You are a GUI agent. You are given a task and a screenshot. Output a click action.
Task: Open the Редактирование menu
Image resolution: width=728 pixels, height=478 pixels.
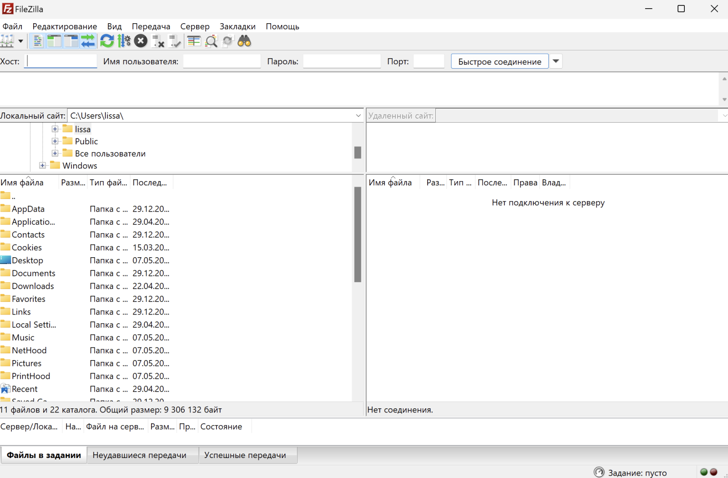pyautogui.click(x=65, y=26)
